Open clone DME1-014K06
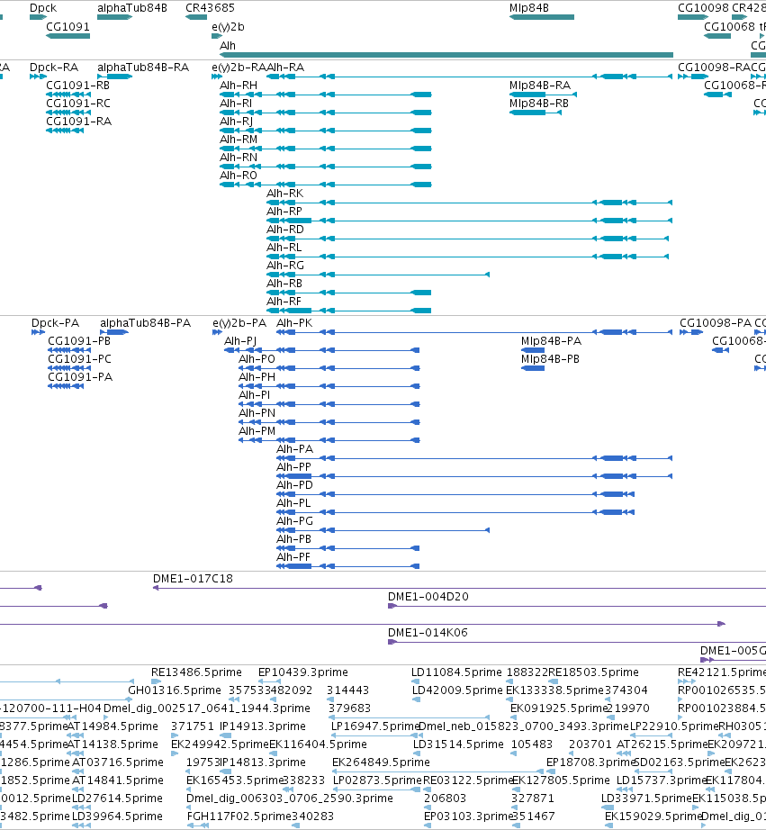 click(577, 642)
